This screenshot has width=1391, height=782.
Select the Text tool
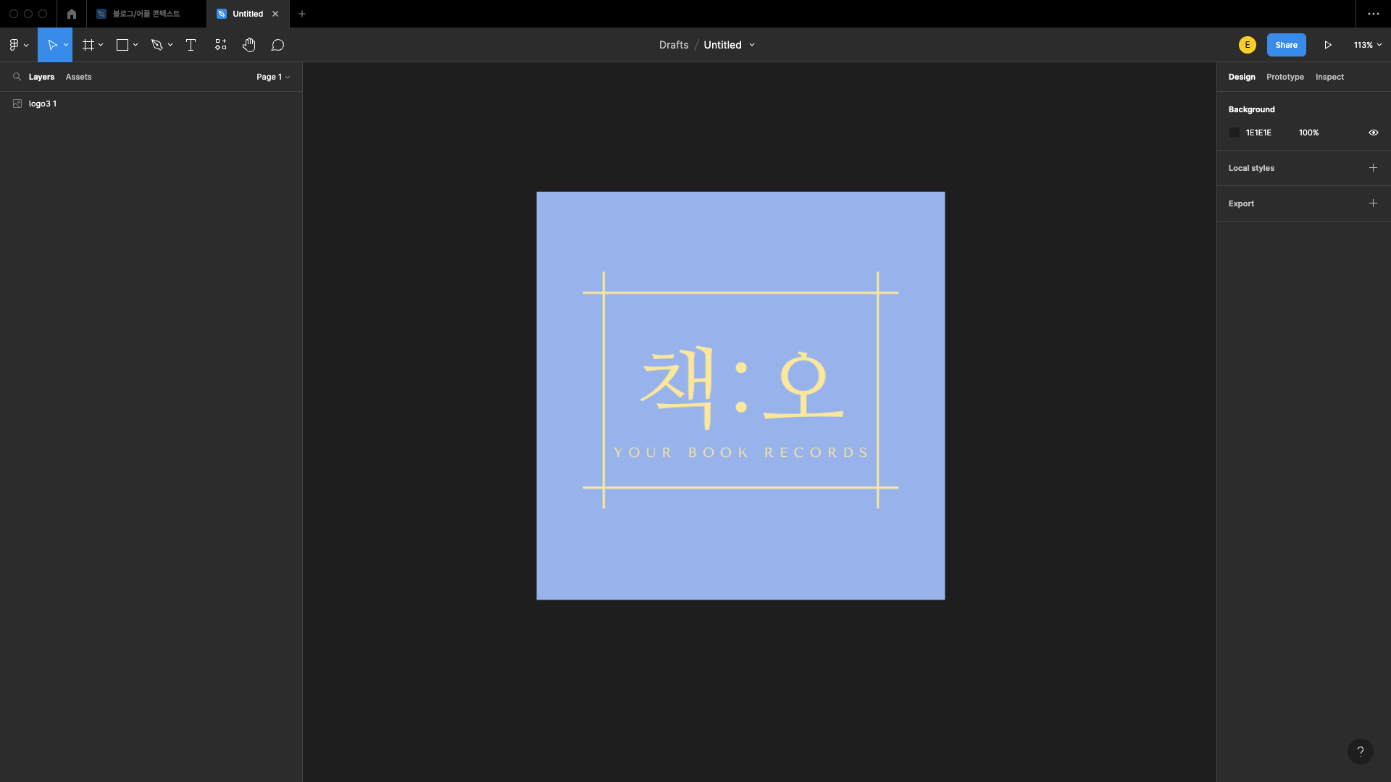click(x=191, y=45)
